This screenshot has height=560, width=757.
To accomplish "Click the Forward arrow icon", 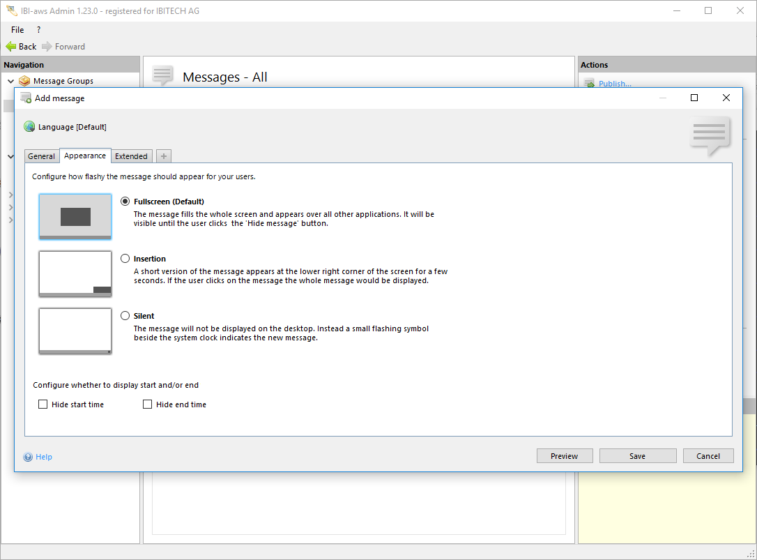I will tap(47, 47).
